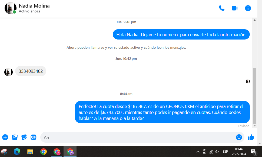The width and height of the screenshot is (262, 157).
Task: Click the 'Jue, 9:48 pm' timestamp
Action: pyautogui.click(x=126, y=22)
